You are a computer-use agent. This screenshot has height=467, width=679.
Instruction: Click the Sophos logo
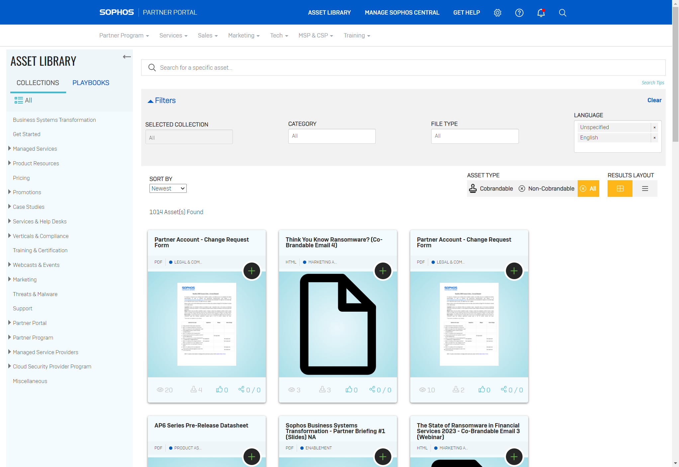click(x=117, y=12)
